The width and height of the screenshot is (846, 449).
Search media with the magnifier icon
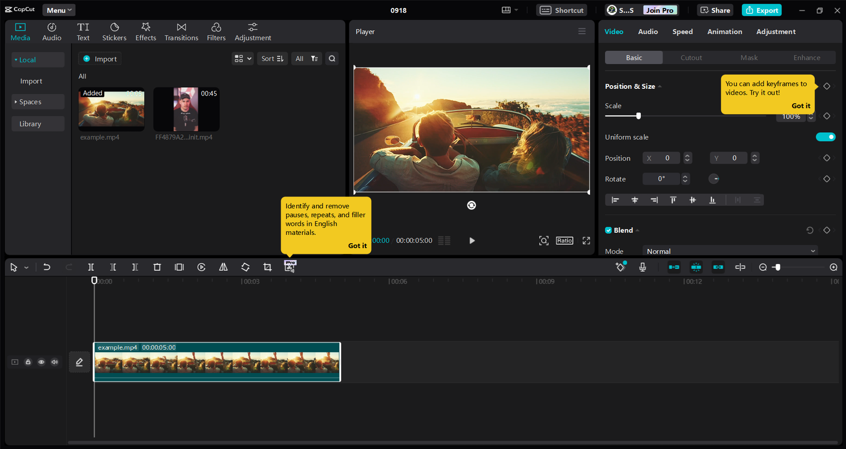pos(332,59)
